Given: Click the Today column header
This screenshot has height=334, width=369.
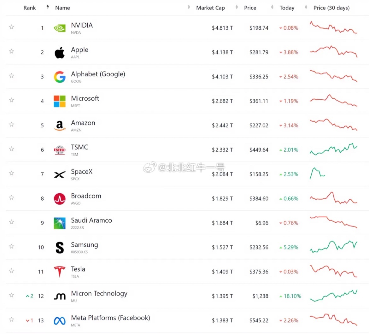Looking at the screenshot, I should tap(287, 8).
